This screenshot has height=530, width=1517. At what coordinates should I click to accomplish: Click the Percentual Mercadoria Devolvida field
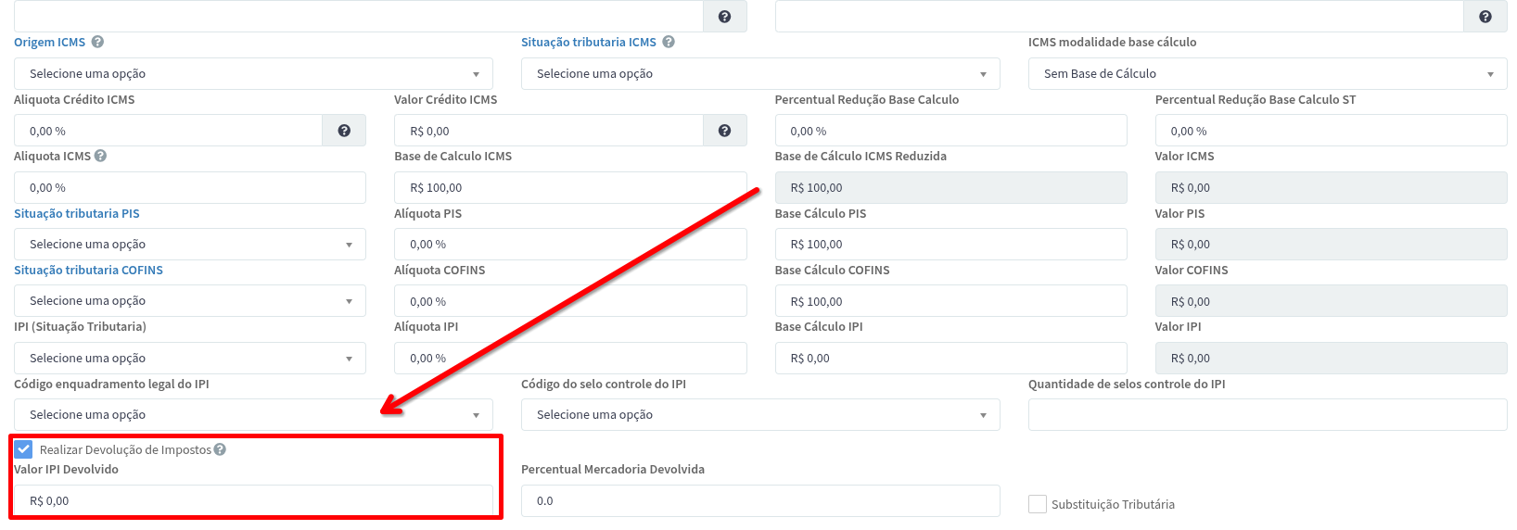pos(760,501)
